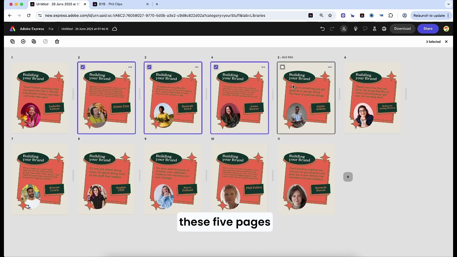
Task: Click the Download button
Action: 402,29
